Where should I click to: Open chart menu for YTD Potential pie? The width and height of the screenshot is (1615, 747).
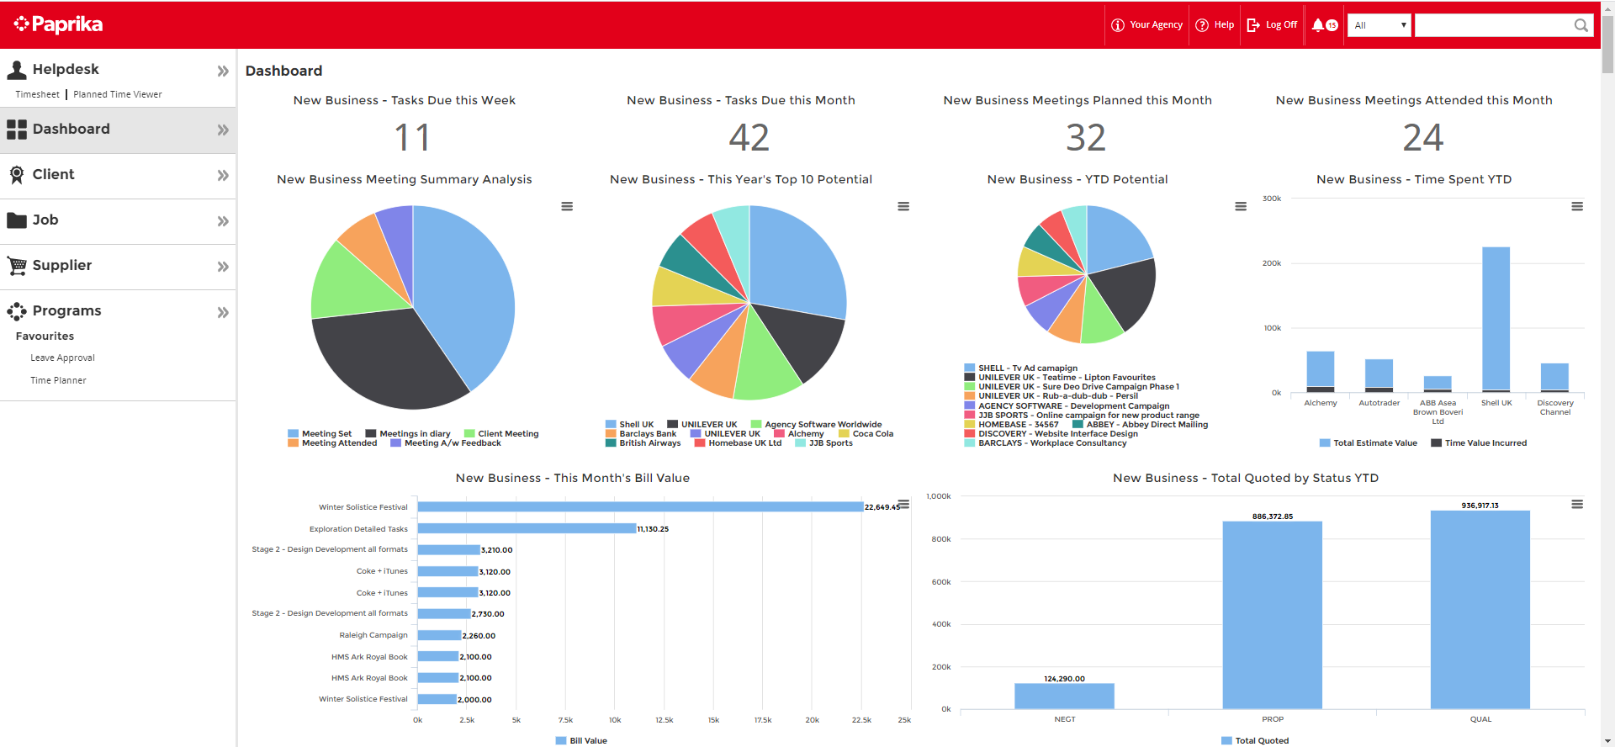click(x=1240, y=206)
